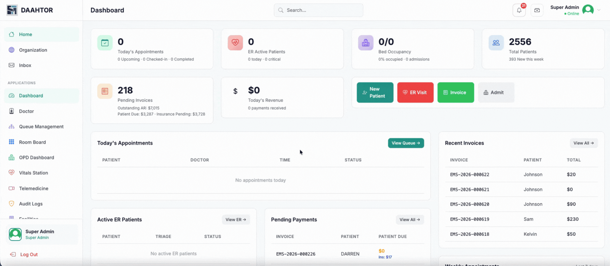Click the Dashboard gauge icon in sidebar
Viewport: 610px width, 266px height.
[11, 95]
